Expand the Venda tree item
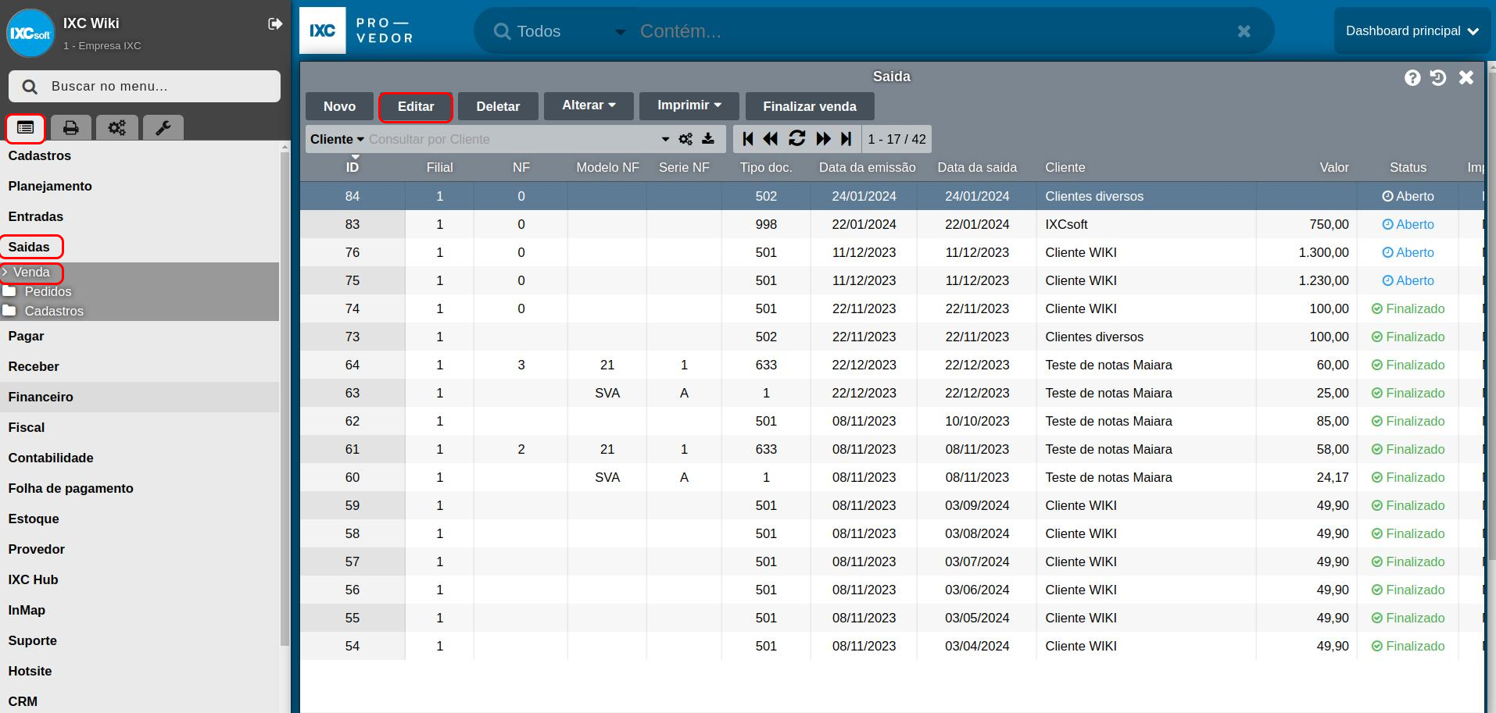This screenshot has width=1496, height=713. pos(5,272)
